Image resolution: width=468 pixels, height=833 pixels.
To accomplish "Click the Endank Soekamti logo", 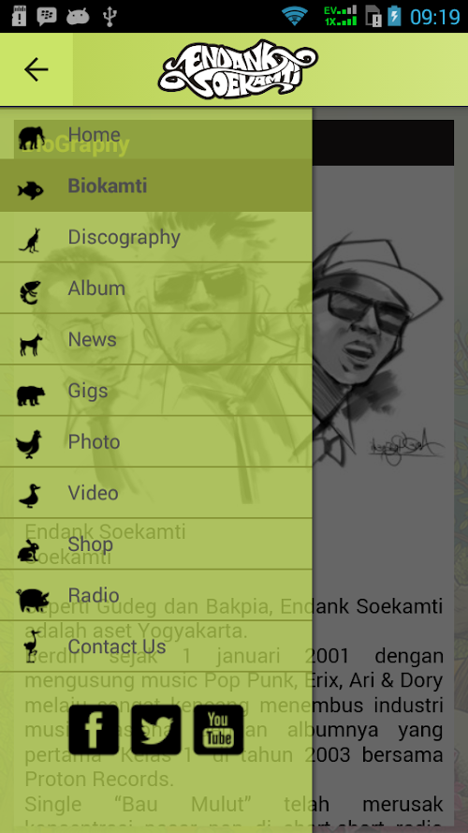I will (x=238, y=69).
